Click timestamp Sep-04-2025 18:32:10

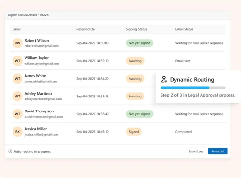tap(93, 61)
